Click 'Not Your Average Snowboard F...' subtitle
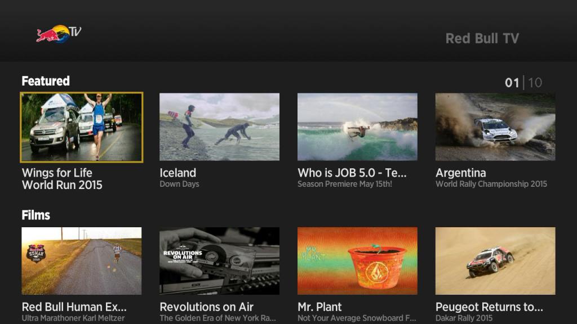The height and width of the screenshot is (324, 577). (357, 318)
